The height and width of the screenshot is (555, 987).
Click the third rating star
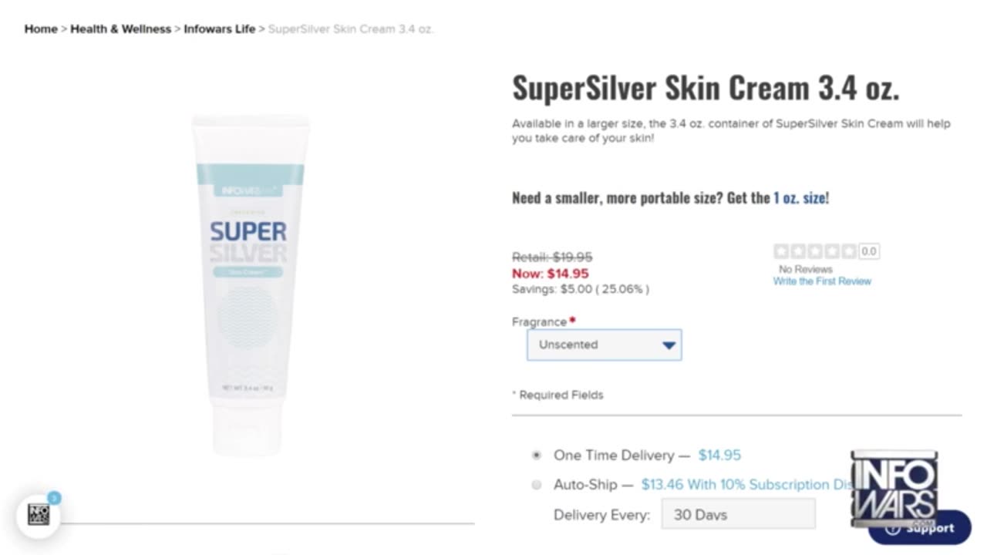coord(815,251)
